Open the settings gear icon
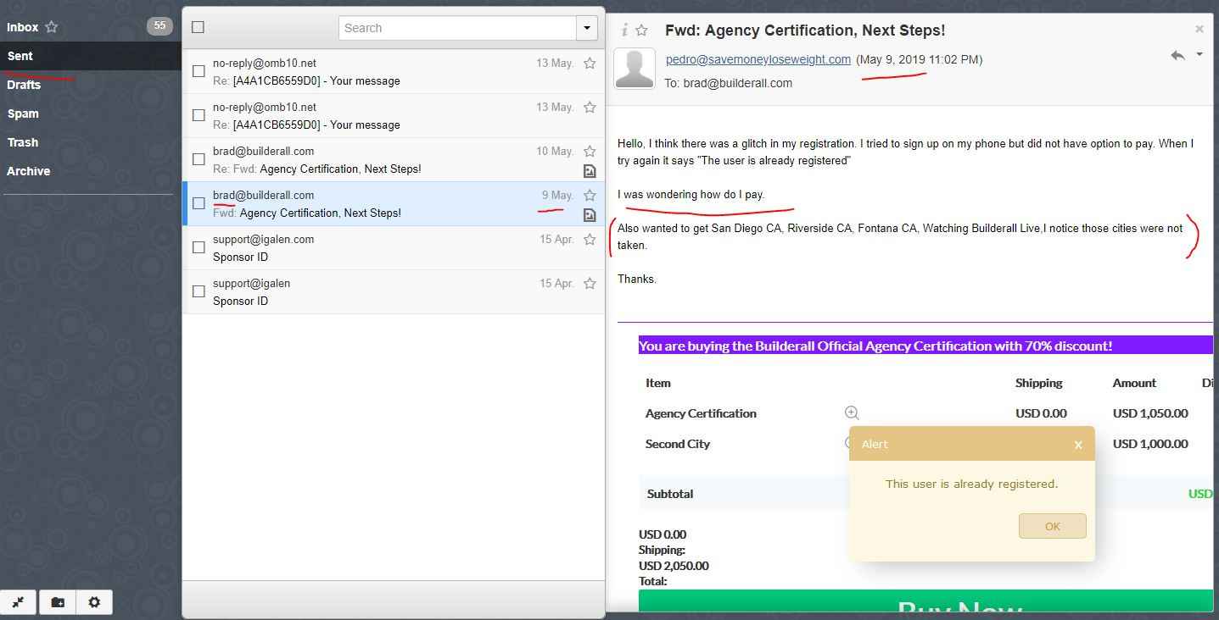 coord(94,602)
